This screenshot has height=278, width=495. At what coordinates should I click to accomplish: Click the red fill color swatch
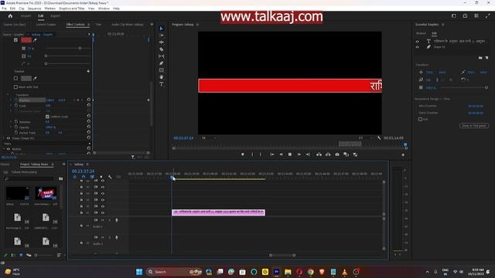[26, 40]
